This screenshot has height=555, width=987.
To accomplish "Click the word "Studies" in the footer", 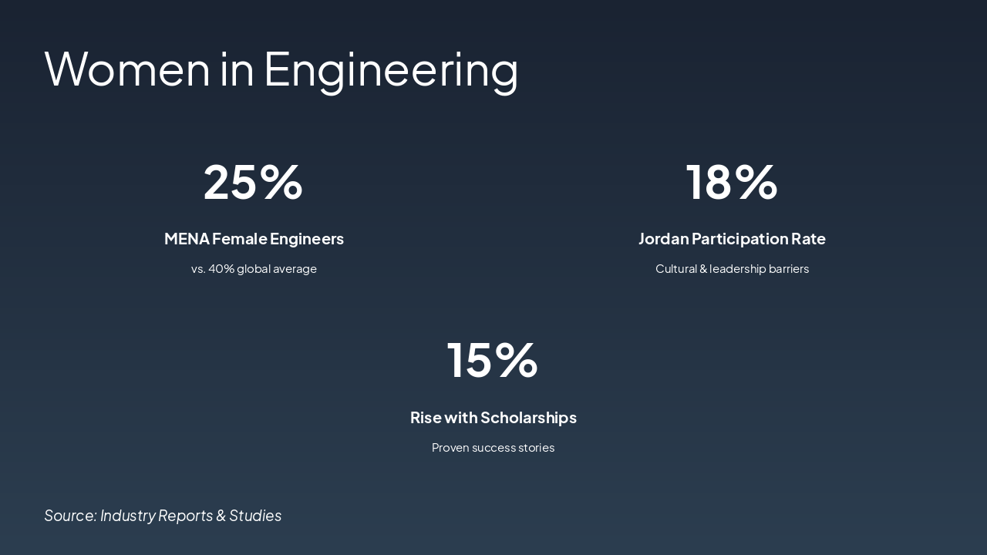I will coord(255,516).
